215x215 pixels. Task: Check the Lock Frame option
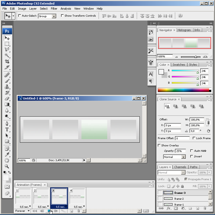coord(194,138)
